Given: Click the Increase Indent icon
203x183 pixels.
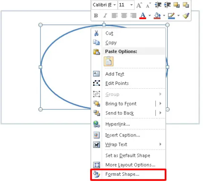Looking at the screenshot, I should [167, 5].
